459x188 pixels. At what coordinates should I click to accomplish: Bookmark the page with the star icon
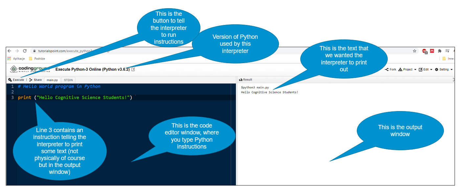[415, 51]
